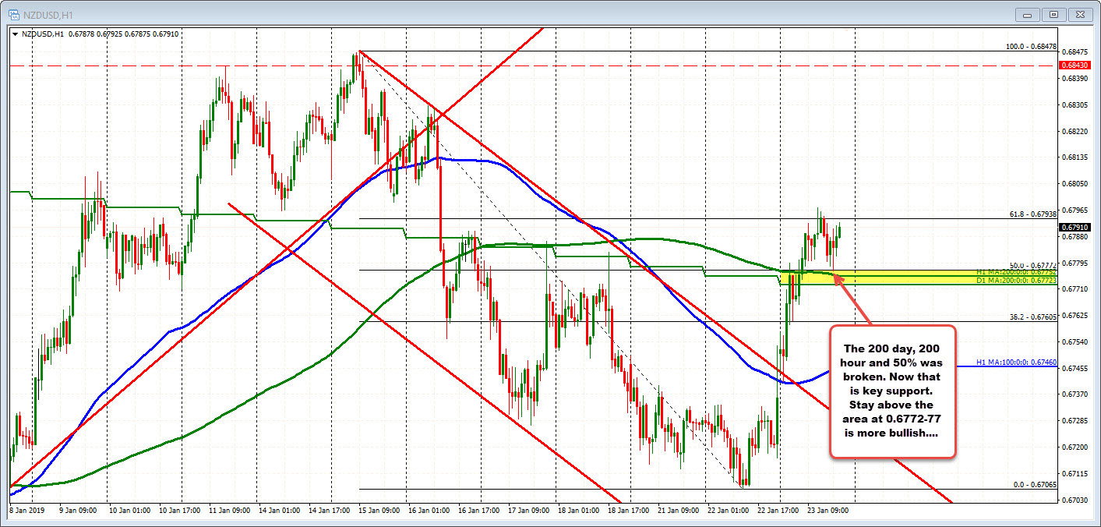
Task: Click the 0.68050 value on the price axis
Action: pos(1076,183)
